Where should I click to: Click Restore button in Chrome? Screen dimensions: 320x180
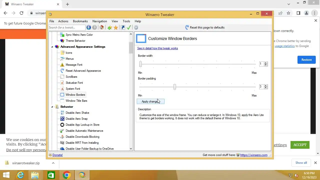[306, 60]
